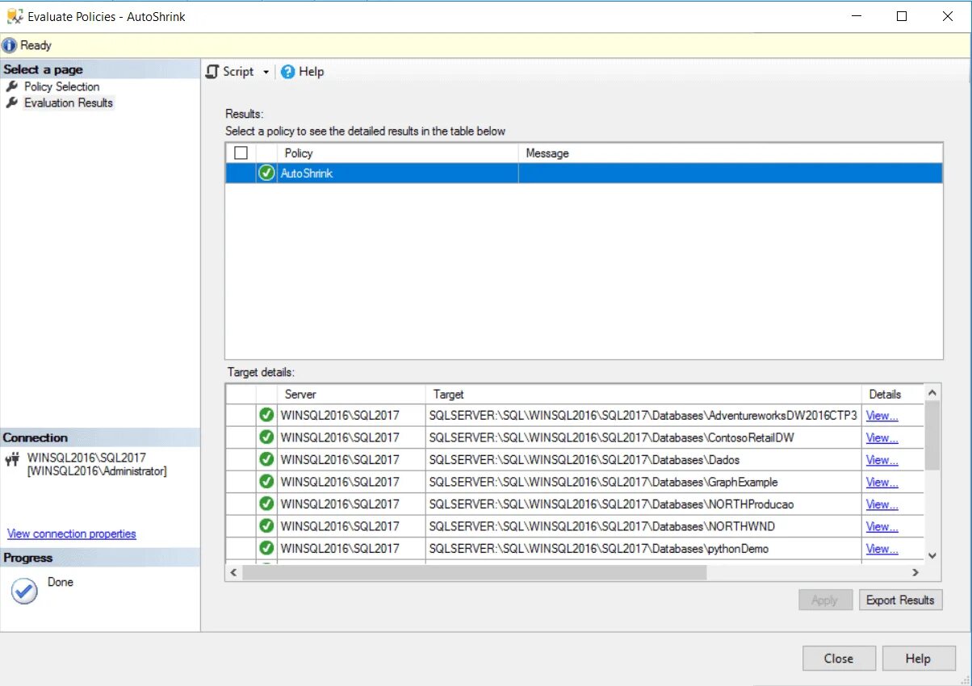Open the Script dropdown arrow
Viewport: 972px width, 686px height.
pyautogui.click(x=266, y=72)
